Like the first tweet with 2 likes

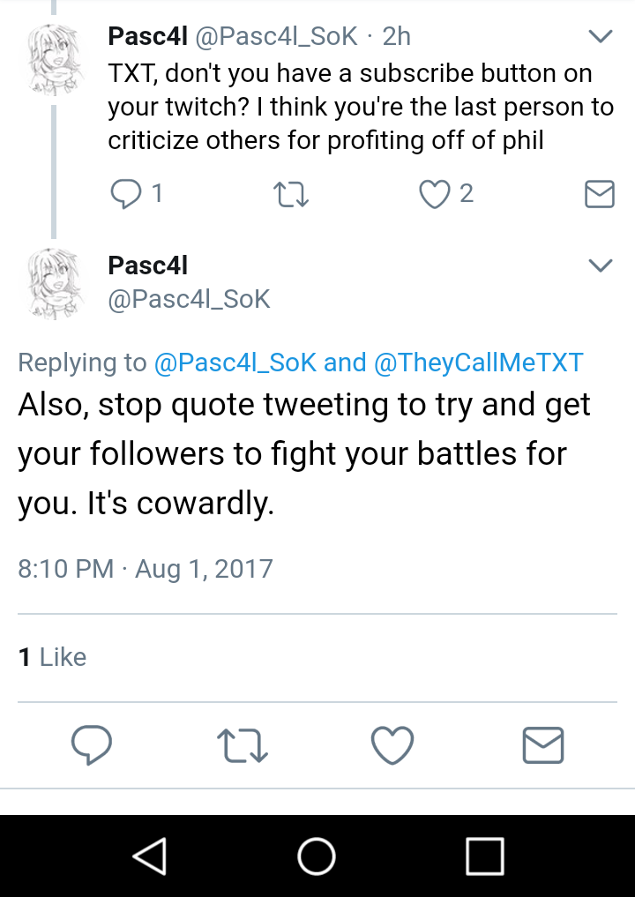pyautogui.click(x=435, y=194)
